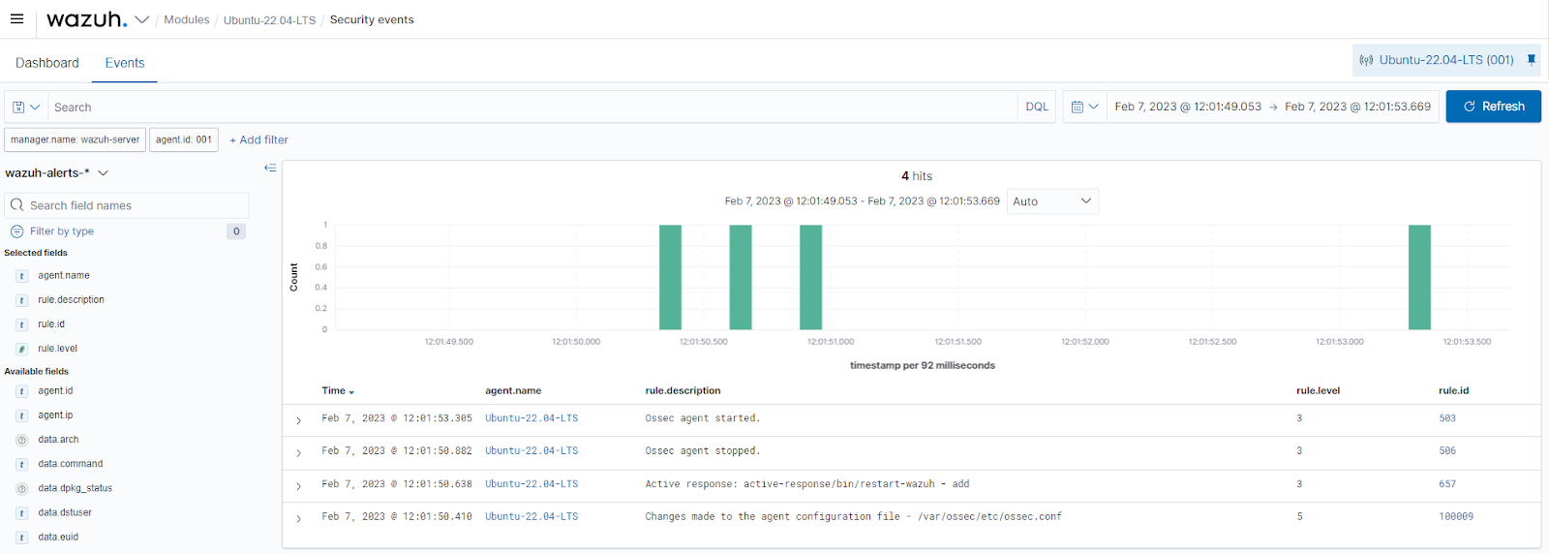Click the Wazuh logo

click(x=86, y=19)
